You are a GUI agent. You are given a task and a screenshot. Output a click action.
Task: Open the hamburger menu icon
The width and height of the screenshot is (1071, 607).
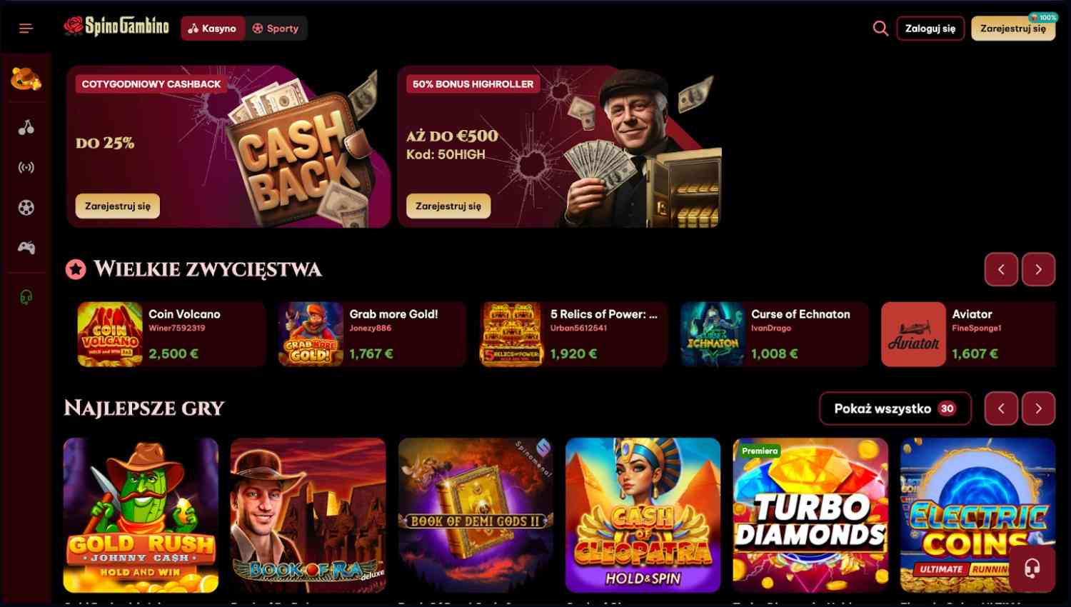[x=26, y=29]
